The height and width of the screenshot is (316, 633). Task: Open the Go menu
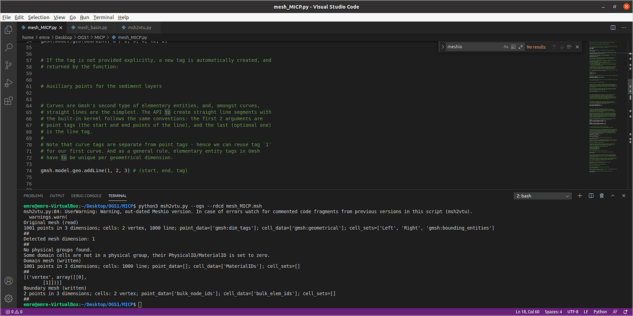(x=73, y=17)
